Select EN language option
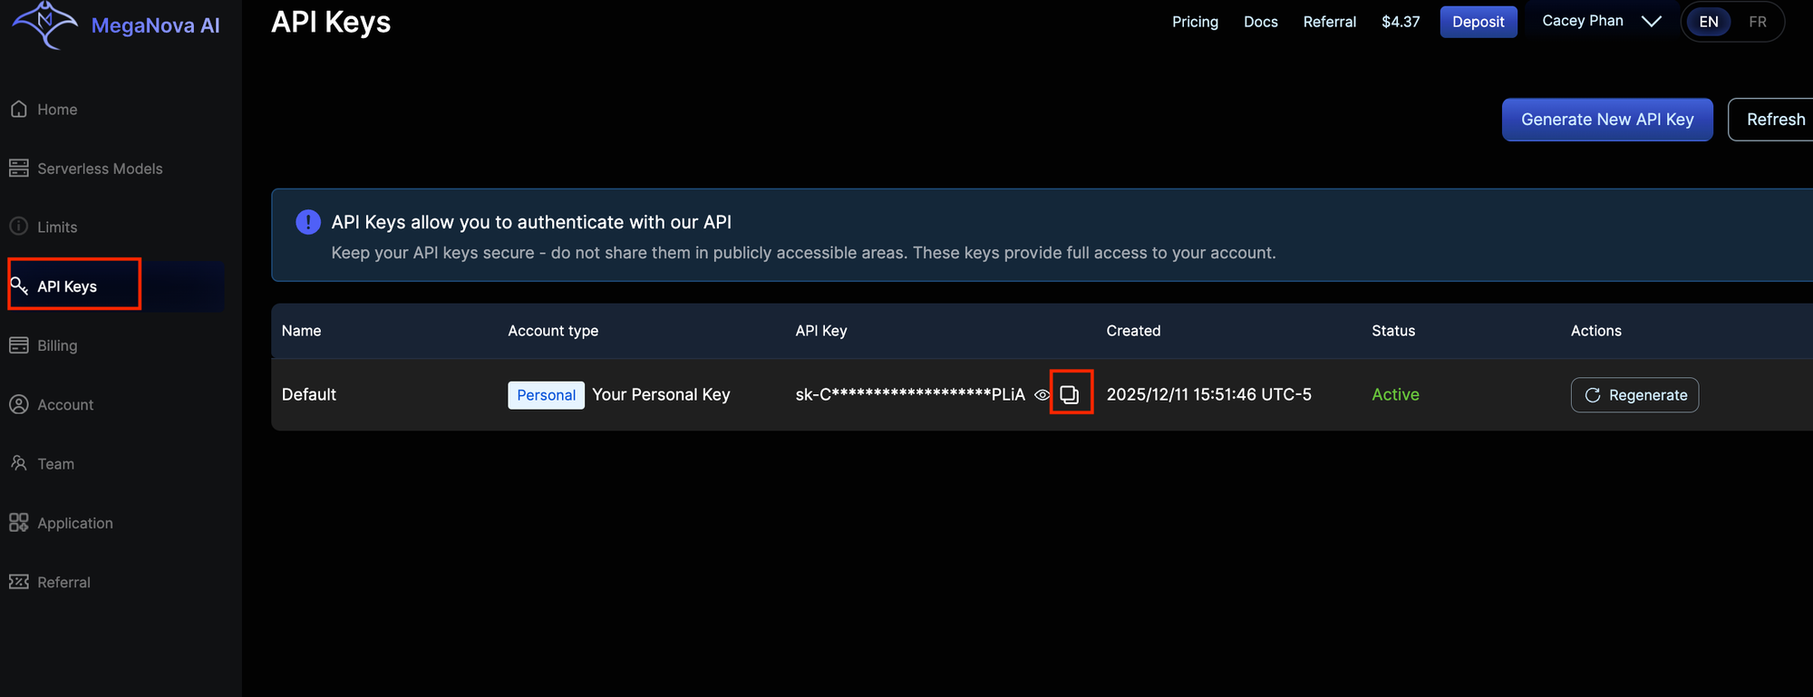The image size is (1813, 697). 1709,22
